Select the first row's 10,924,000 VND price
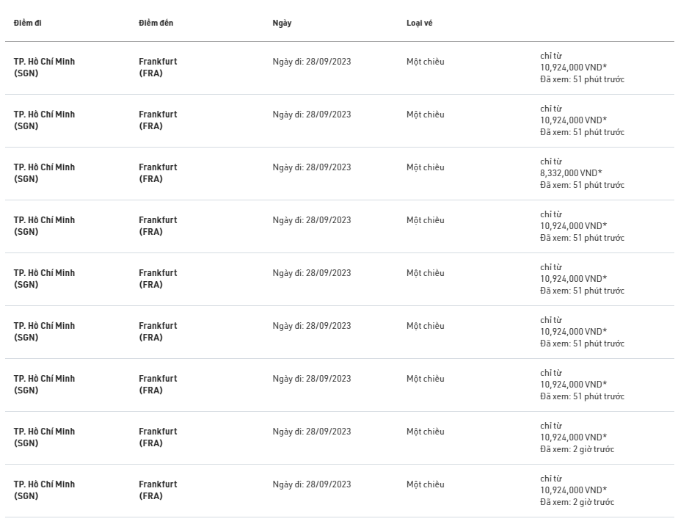This screenshot has height=527, width=678. point(573,68)
